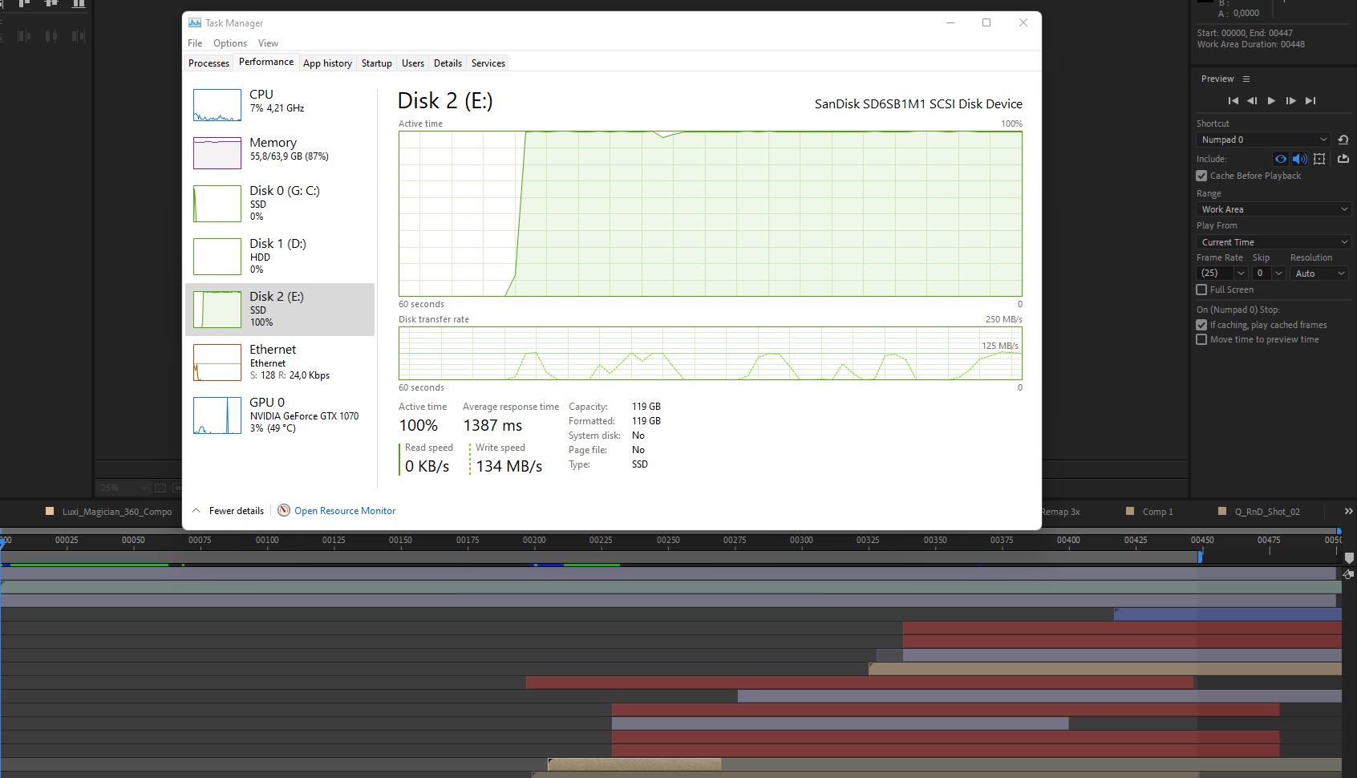Check Move time to preview time
1357x778 pixels.
tap(1201, 339)
